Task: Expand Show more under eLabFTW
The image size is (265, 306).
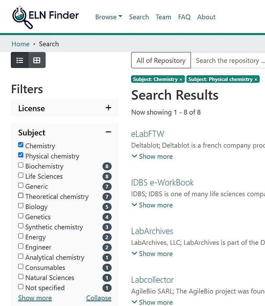Action: pos(152,156)
